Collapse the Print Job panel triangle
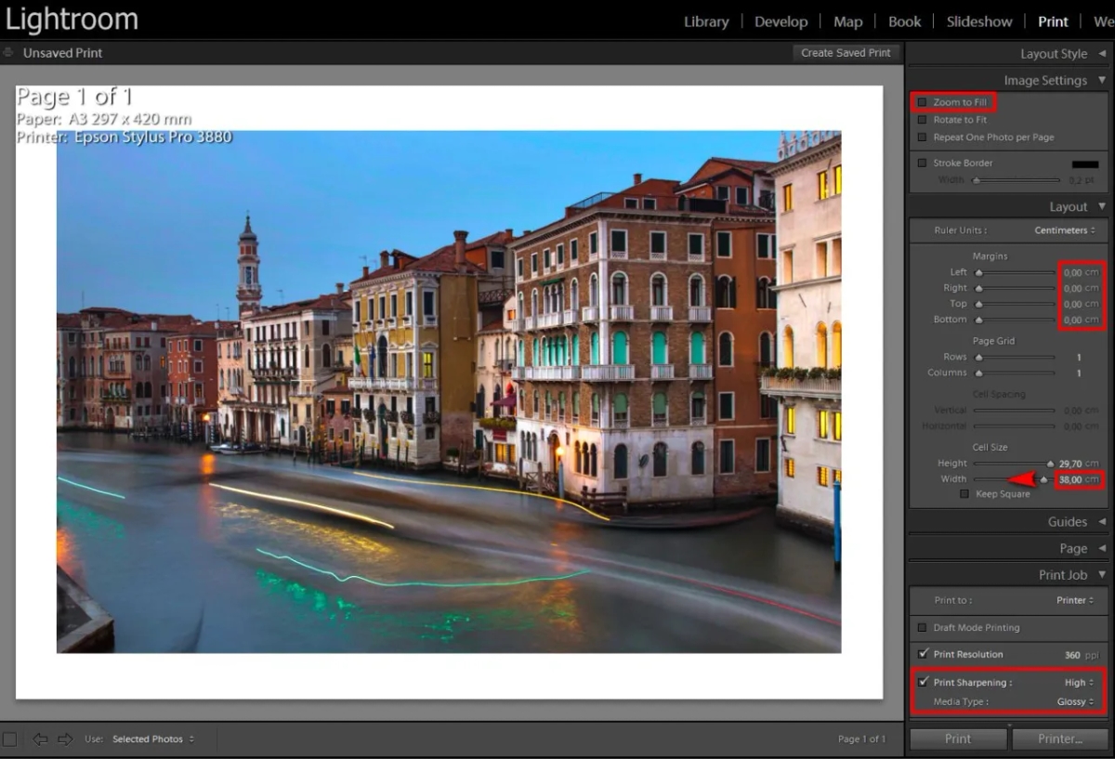1115x759 pixels. 1102,575
